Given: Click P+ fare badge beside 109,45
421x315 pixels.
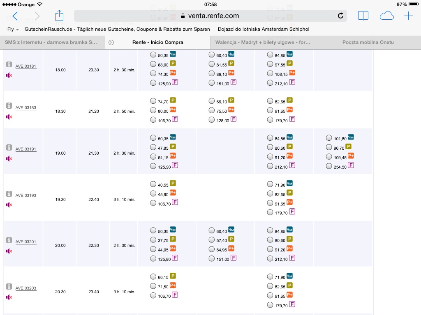Looking at the screenshot, I should pyautogui.click(x=351, y=155).
